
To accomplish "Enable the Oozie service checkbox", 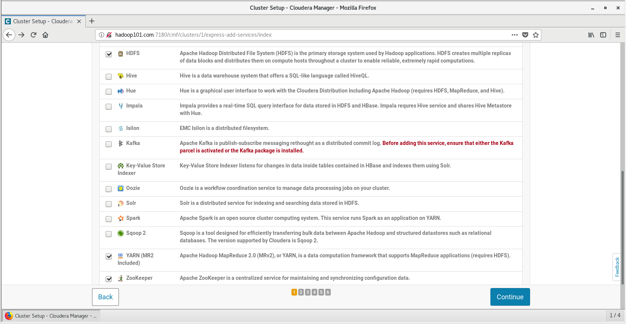I will tap(109, 189).
